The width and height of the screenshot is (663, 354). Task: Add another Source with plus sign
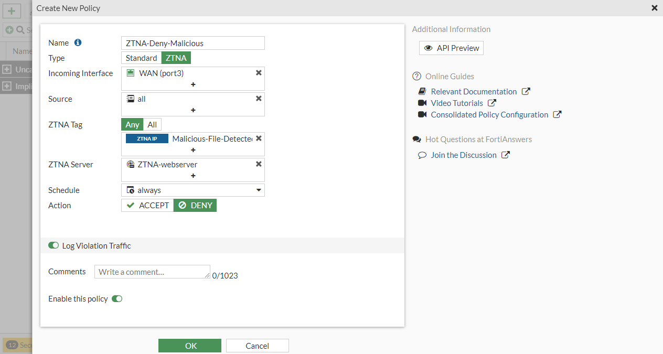click(x=193, y=110)
